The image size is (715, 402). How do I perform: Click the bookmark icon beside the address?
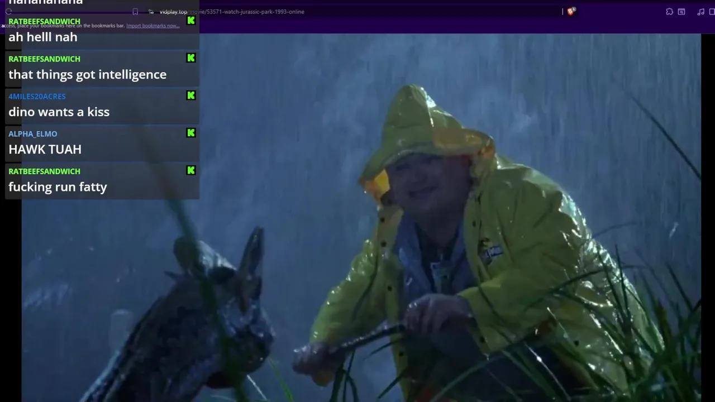coord(135,12)
